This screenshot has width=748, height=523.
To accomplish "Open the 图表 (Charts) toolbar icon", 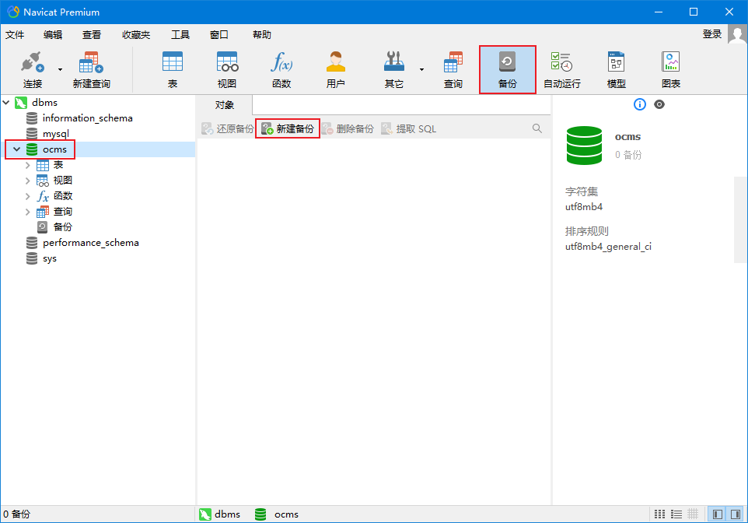I will click(670, 69).
